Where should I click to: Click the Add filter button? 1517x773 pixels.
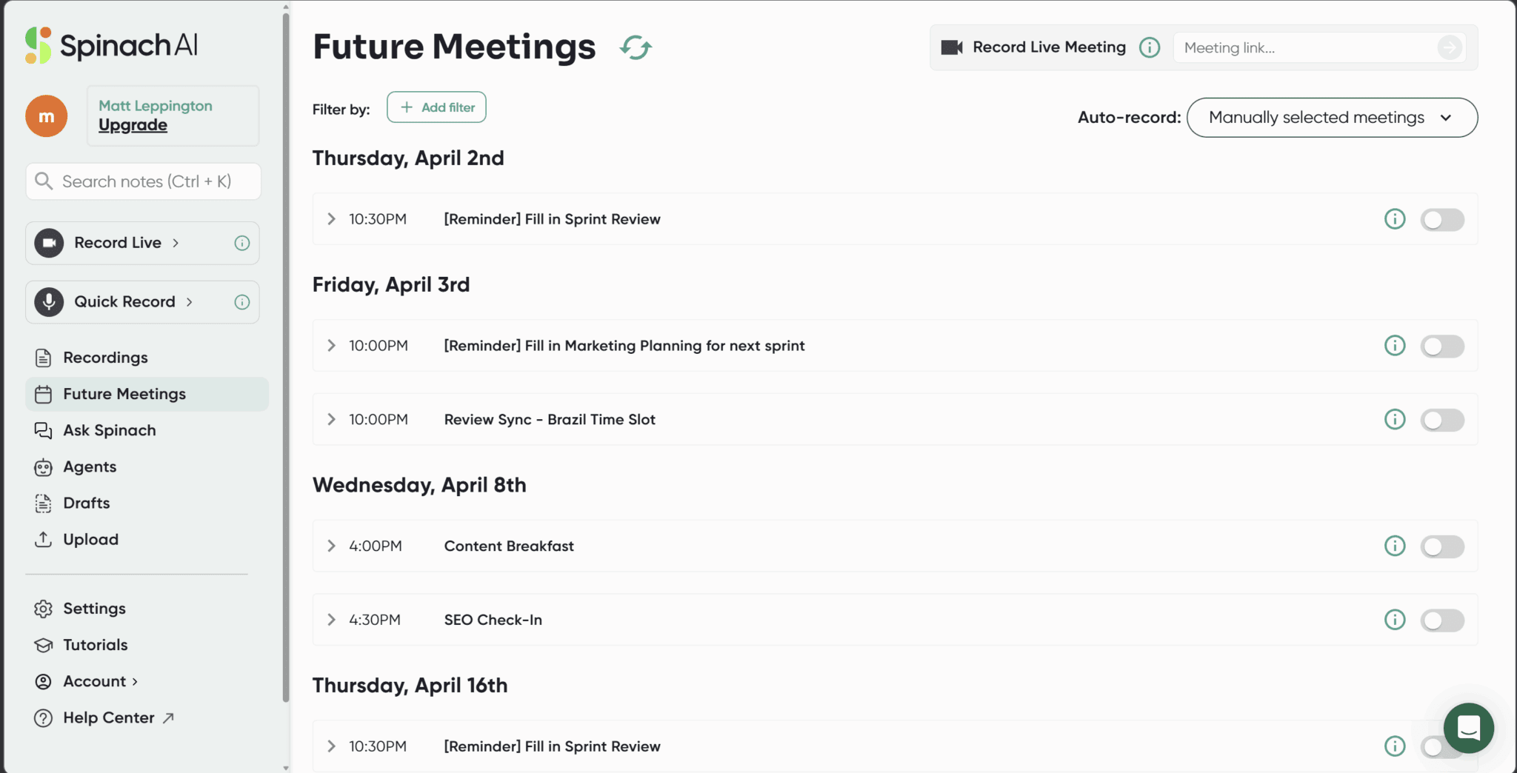[x=436, y=107]
